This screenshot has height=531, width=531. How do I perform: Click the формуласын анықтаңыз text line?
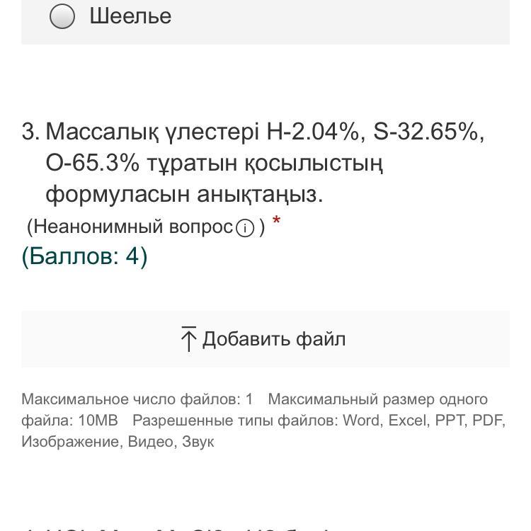185,195
